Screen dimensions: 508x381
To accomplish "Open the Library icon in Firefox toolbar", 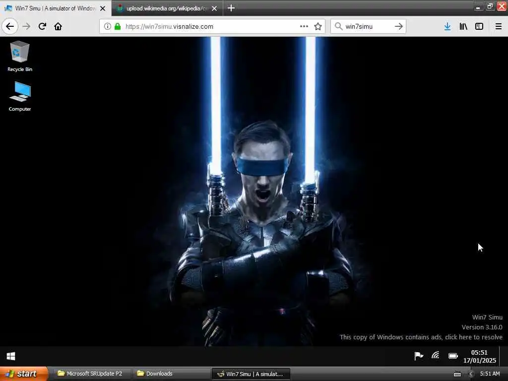I will click(x=463, y=26).
